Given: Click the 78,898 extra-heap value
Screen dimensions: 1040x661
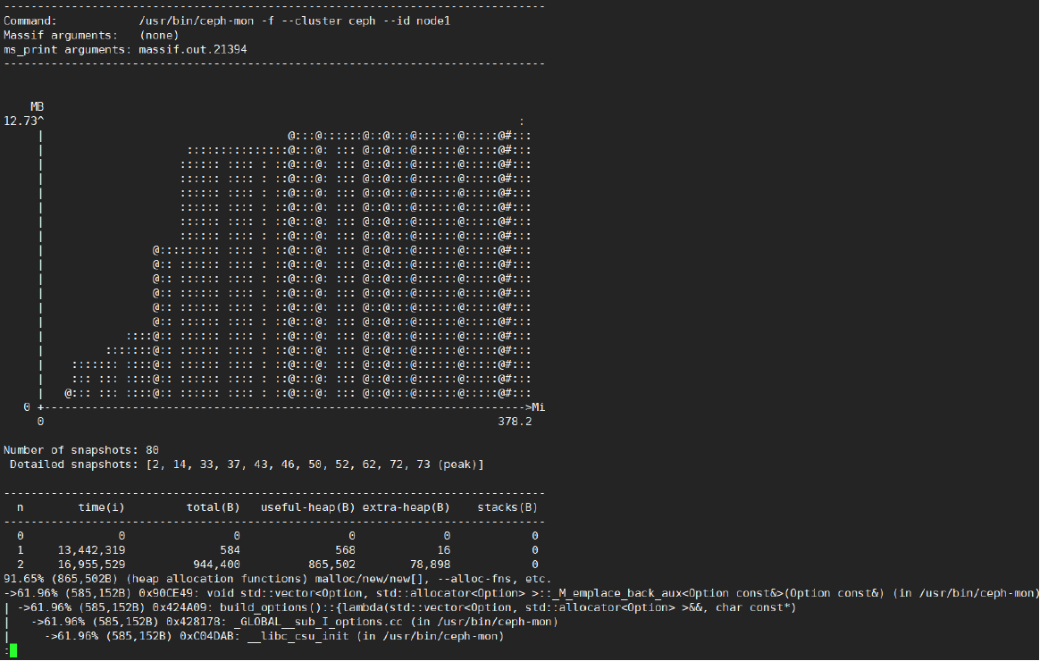Looking at the screenshot, I should 431,565.
